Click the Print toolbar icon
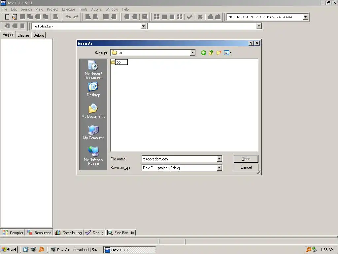 click(55, 17)
